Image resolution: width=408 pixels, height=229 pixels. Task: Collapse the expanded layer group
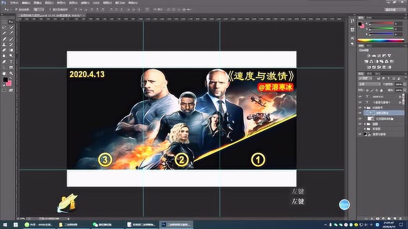(x=365, y=108)
